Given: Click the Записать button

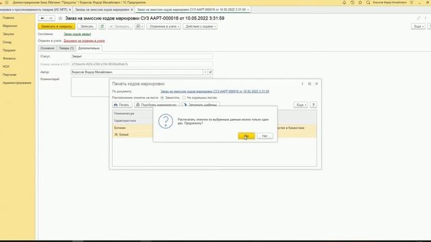Looking at the screenshot, I should tap(87, 26).
